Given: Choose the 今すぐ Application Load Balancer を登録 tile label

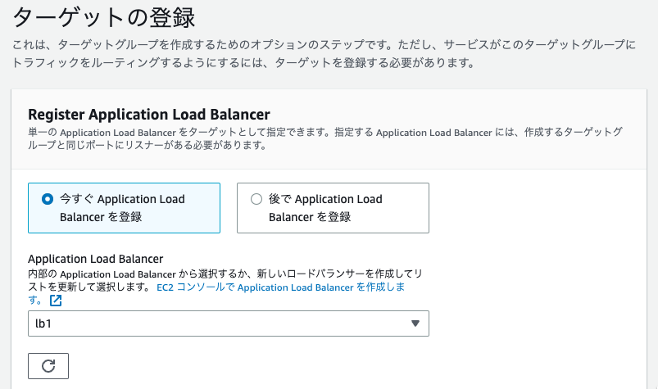Looking at the screenshot, I should click(x=122, y=208).
